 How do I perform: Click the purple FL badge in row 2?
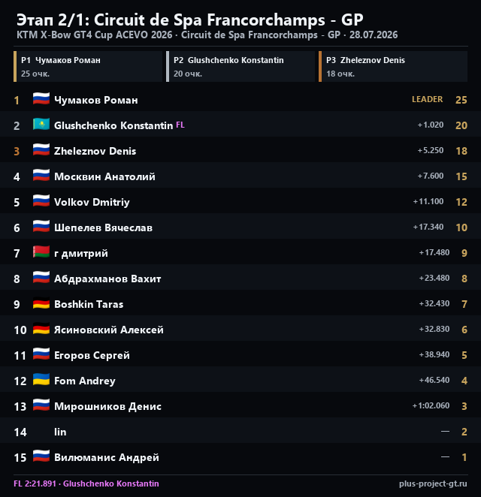[180, 125]
